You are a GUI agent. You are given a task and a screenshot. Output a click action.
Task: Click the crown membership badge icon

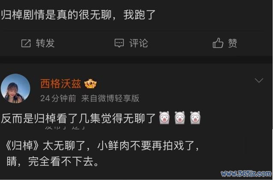click(x=90, y=84)
